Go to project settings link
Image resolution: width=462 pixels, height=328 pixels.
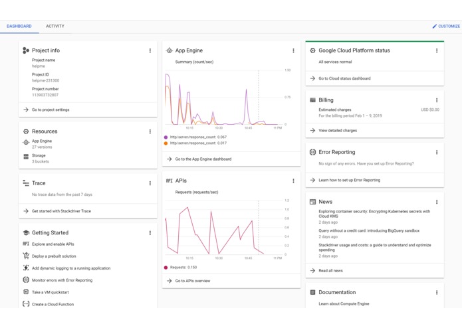click(51, 110)
